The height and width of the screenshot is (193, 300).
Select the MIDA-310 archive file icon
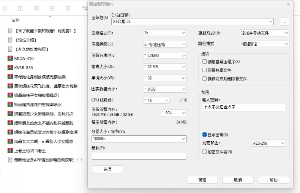pos(10,58)
